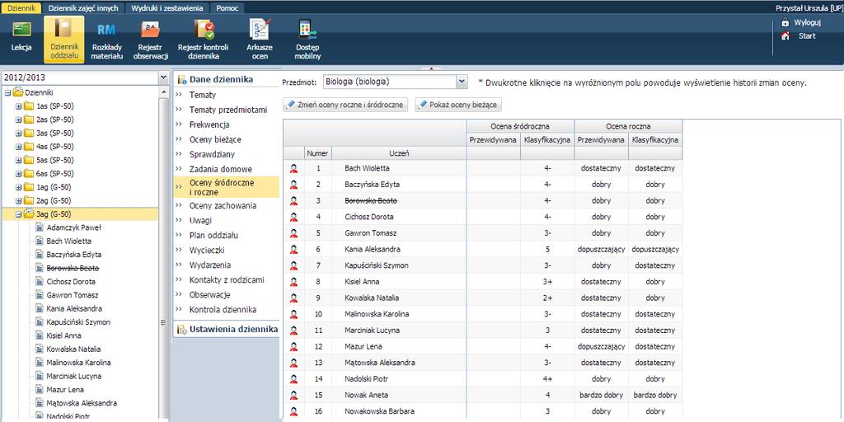Open Wycieczki in the side menu

point(207,251)
